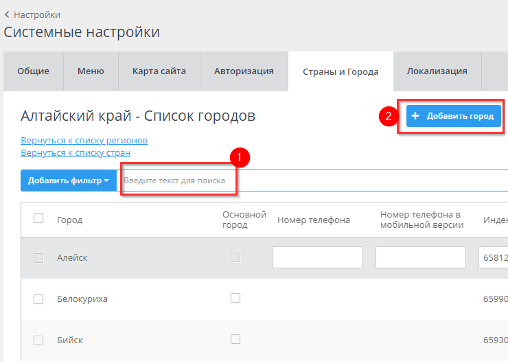Open the Карта сайта tab
Image resolution: width=508 pixels, height=361 pixels.
click(159, 71)
